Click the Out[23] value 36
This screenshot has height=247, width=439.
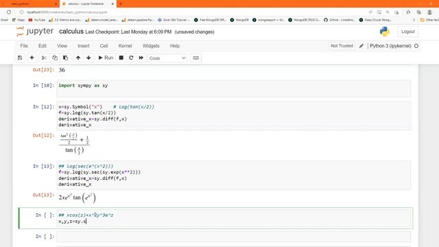coord(62,70)
